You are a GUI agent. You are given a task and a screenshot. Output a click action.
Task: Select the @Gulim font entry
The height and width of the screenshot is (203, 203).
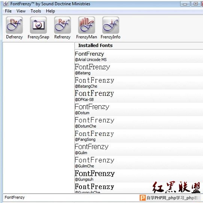pyautogui.click(x=139, y=149)
